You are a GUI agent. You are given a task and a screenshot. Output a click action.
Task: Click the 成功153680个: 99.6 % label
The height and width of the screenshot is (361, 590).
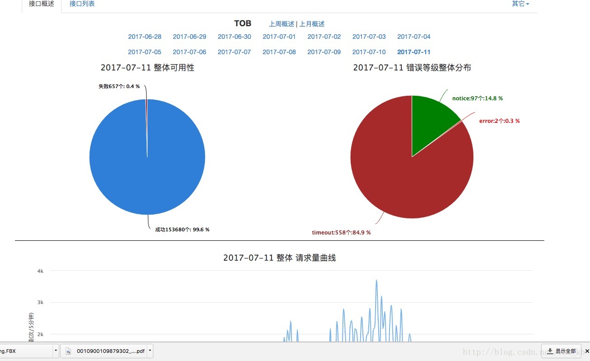(182, 230)
